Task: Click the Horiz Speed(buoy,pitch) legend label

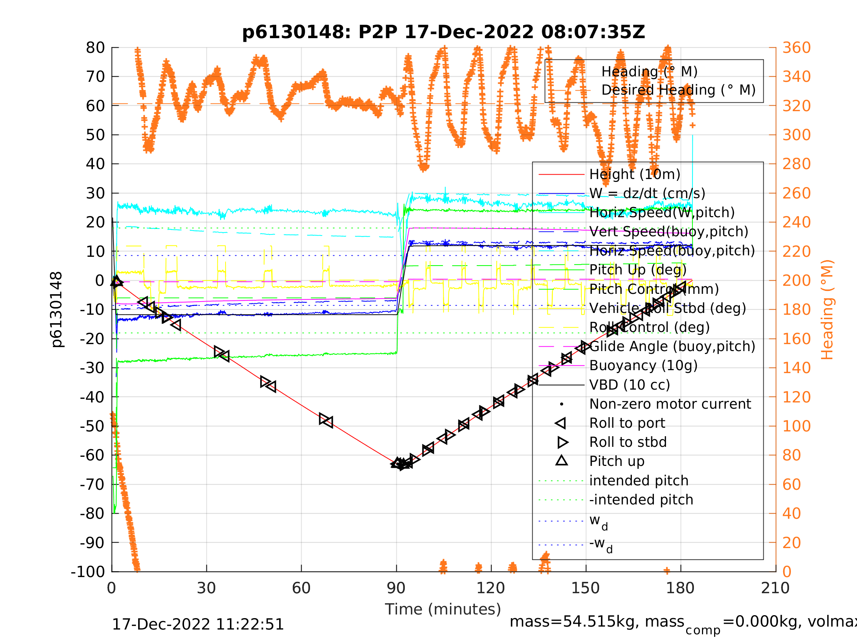Action: tap(672, 251)
